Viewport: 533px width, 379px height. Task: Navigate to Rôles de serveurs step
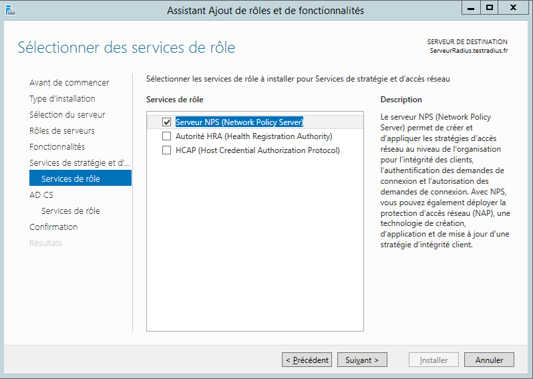pos(61,130)
